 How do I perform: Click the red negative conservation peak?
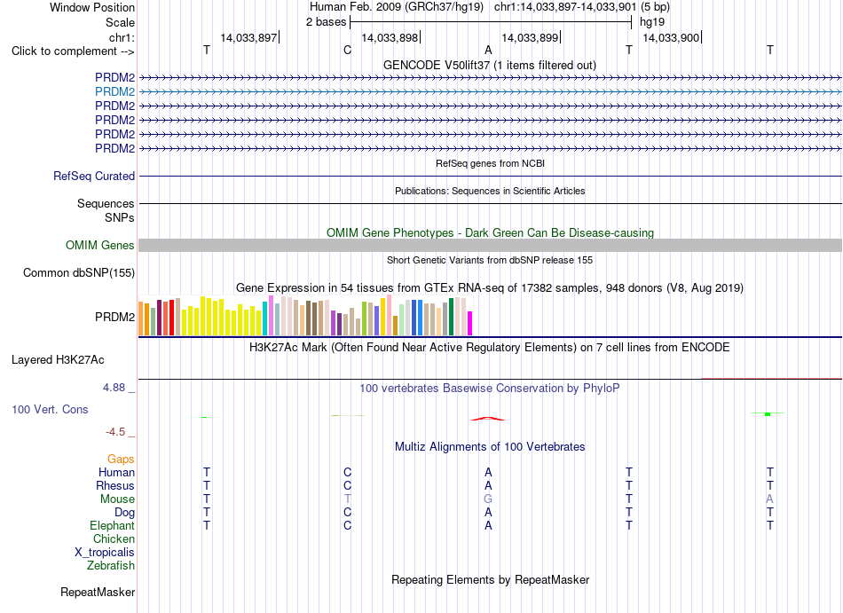point(488,419)
